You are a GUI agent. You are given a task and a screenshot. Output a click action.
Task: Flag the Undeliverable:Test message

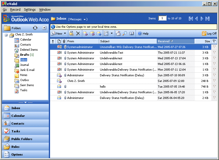[x=214, y=52]
